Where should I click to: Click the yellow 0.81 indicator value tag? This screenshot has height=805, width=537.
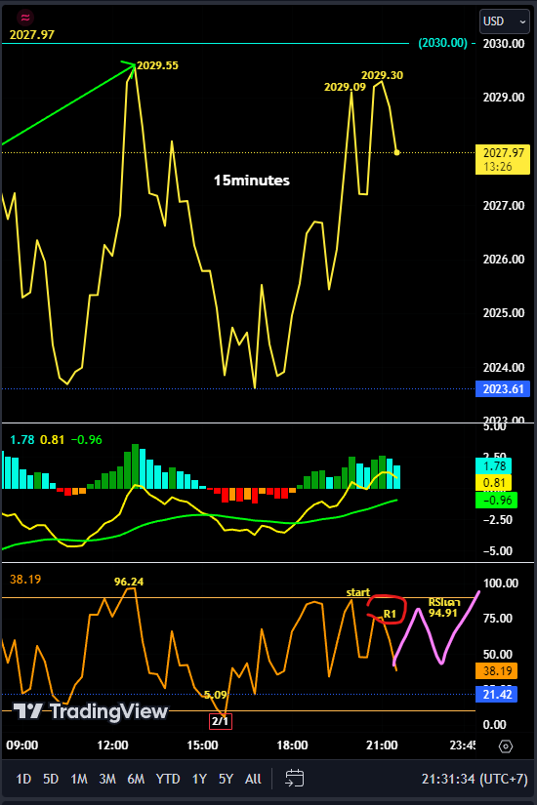pyautogui.click(x=494, y=483)
